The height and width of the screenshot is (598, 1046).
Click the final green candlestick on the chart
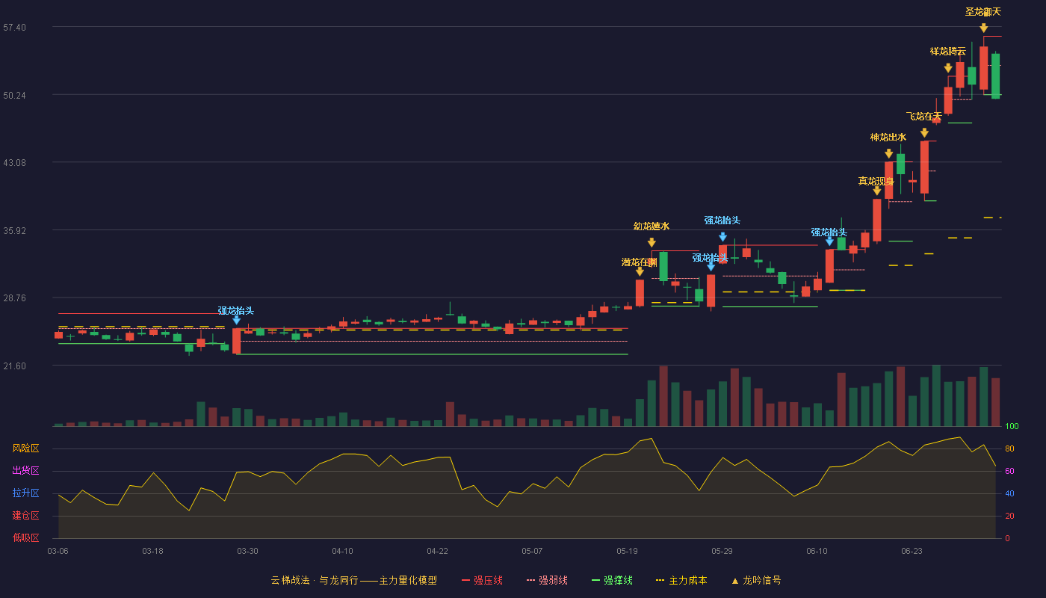click(995, 76)
